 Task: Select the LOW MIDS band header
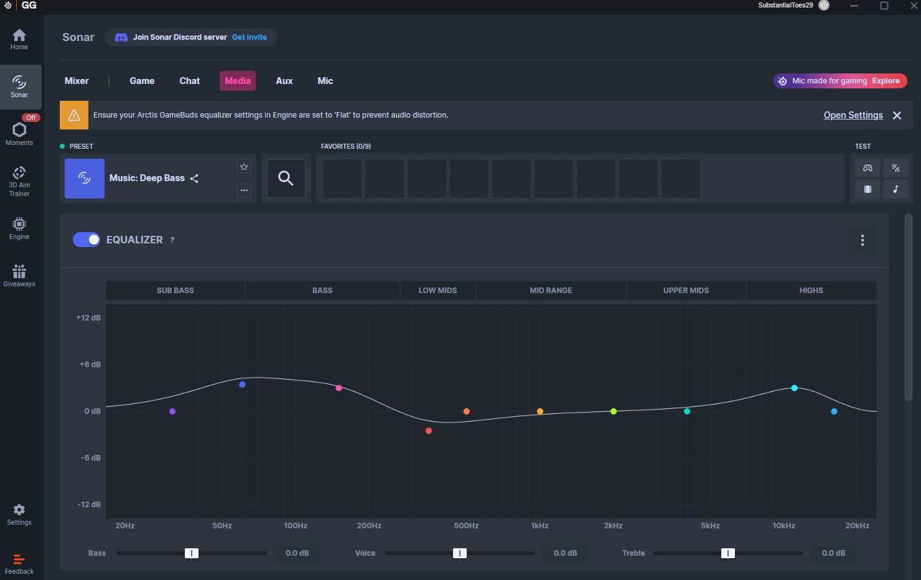point(437,291)
